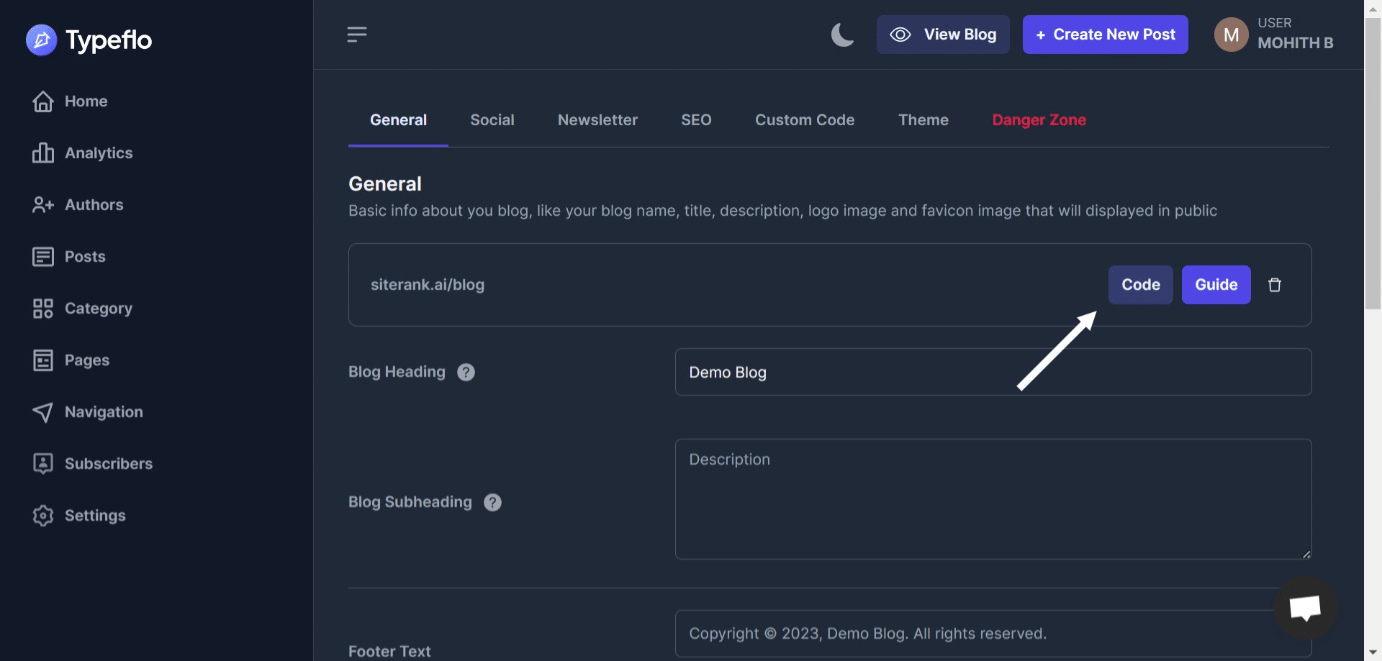
Task: Open the Category section
Action: [99, 308]
